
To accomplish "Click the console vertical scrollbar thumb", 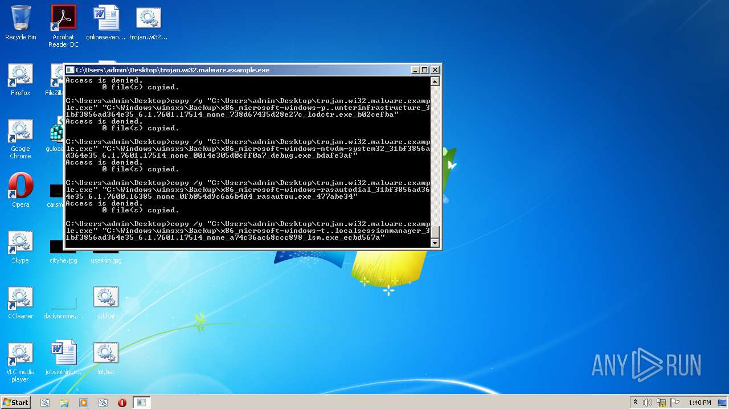I will tap(435, 232).
